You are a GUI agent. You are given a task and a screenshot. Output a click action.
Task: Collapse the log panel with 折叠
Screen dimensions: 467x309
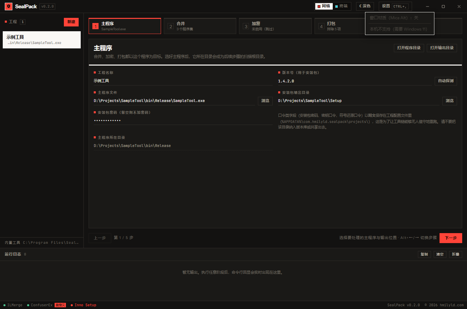pyautogui.click(x=456, y=254)
